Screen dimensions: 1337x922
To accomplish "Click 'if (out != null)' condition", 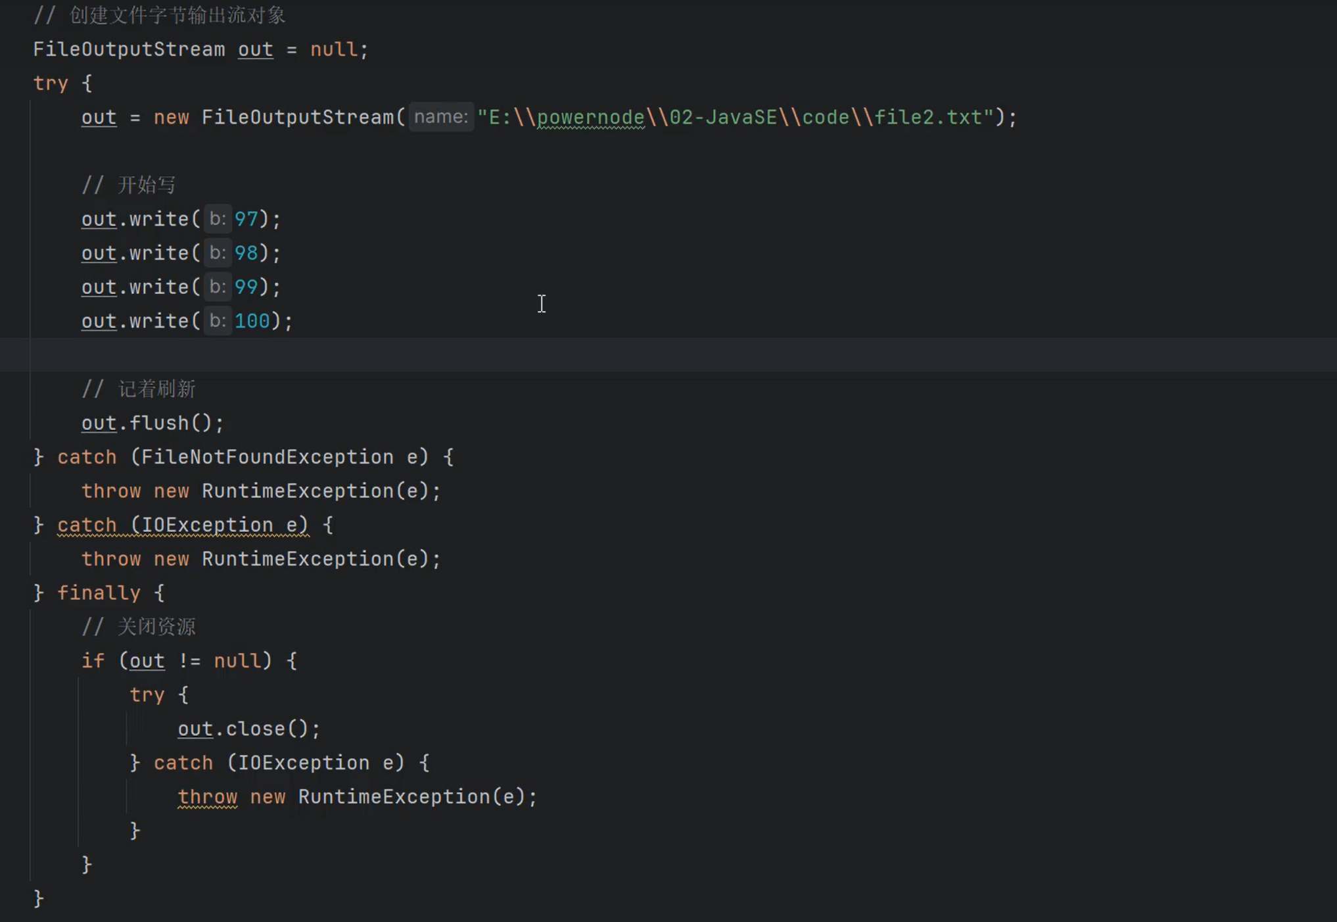I will 176,661.
